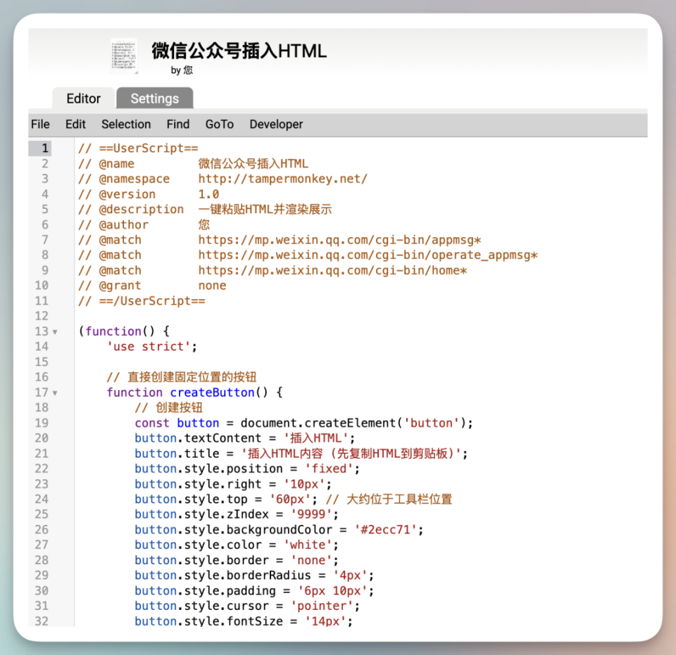Click the match URL ending in operate_appmsg*
This screenshot has width=676, height=655.
point(368,255)
